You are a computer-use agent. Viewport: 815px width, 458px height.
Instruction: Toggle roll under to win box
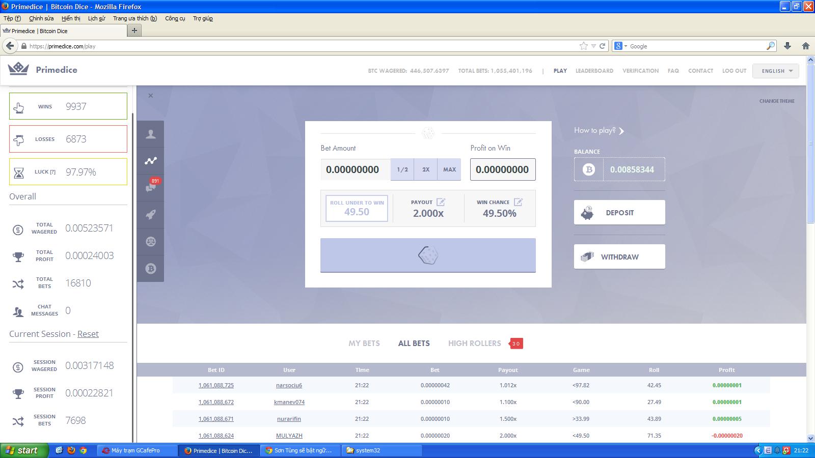tap(357, 208)
